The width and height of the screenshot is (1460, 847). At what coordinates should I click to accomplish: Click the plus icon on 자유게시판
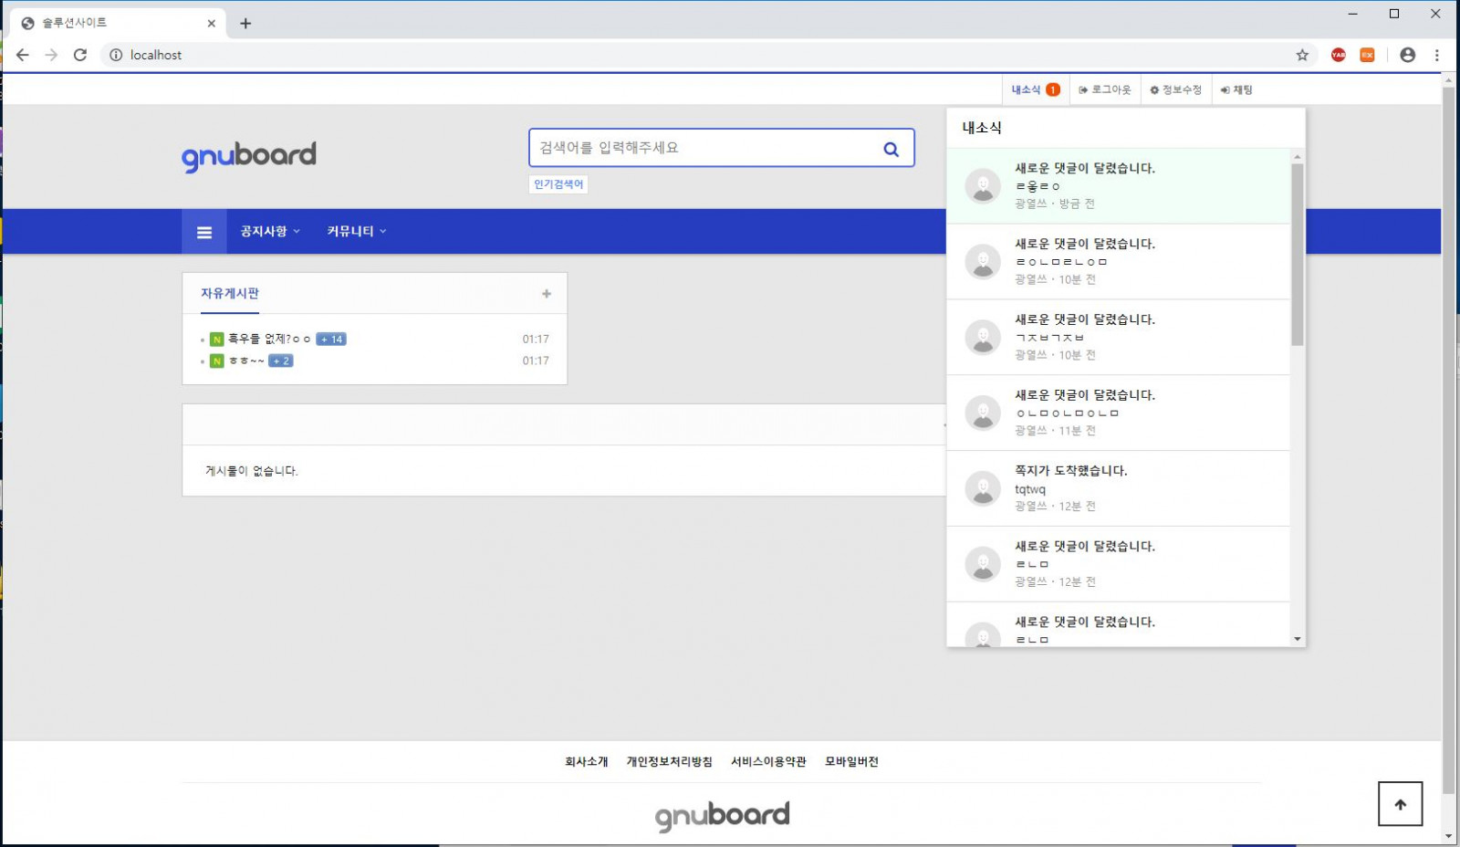(547, 294)
